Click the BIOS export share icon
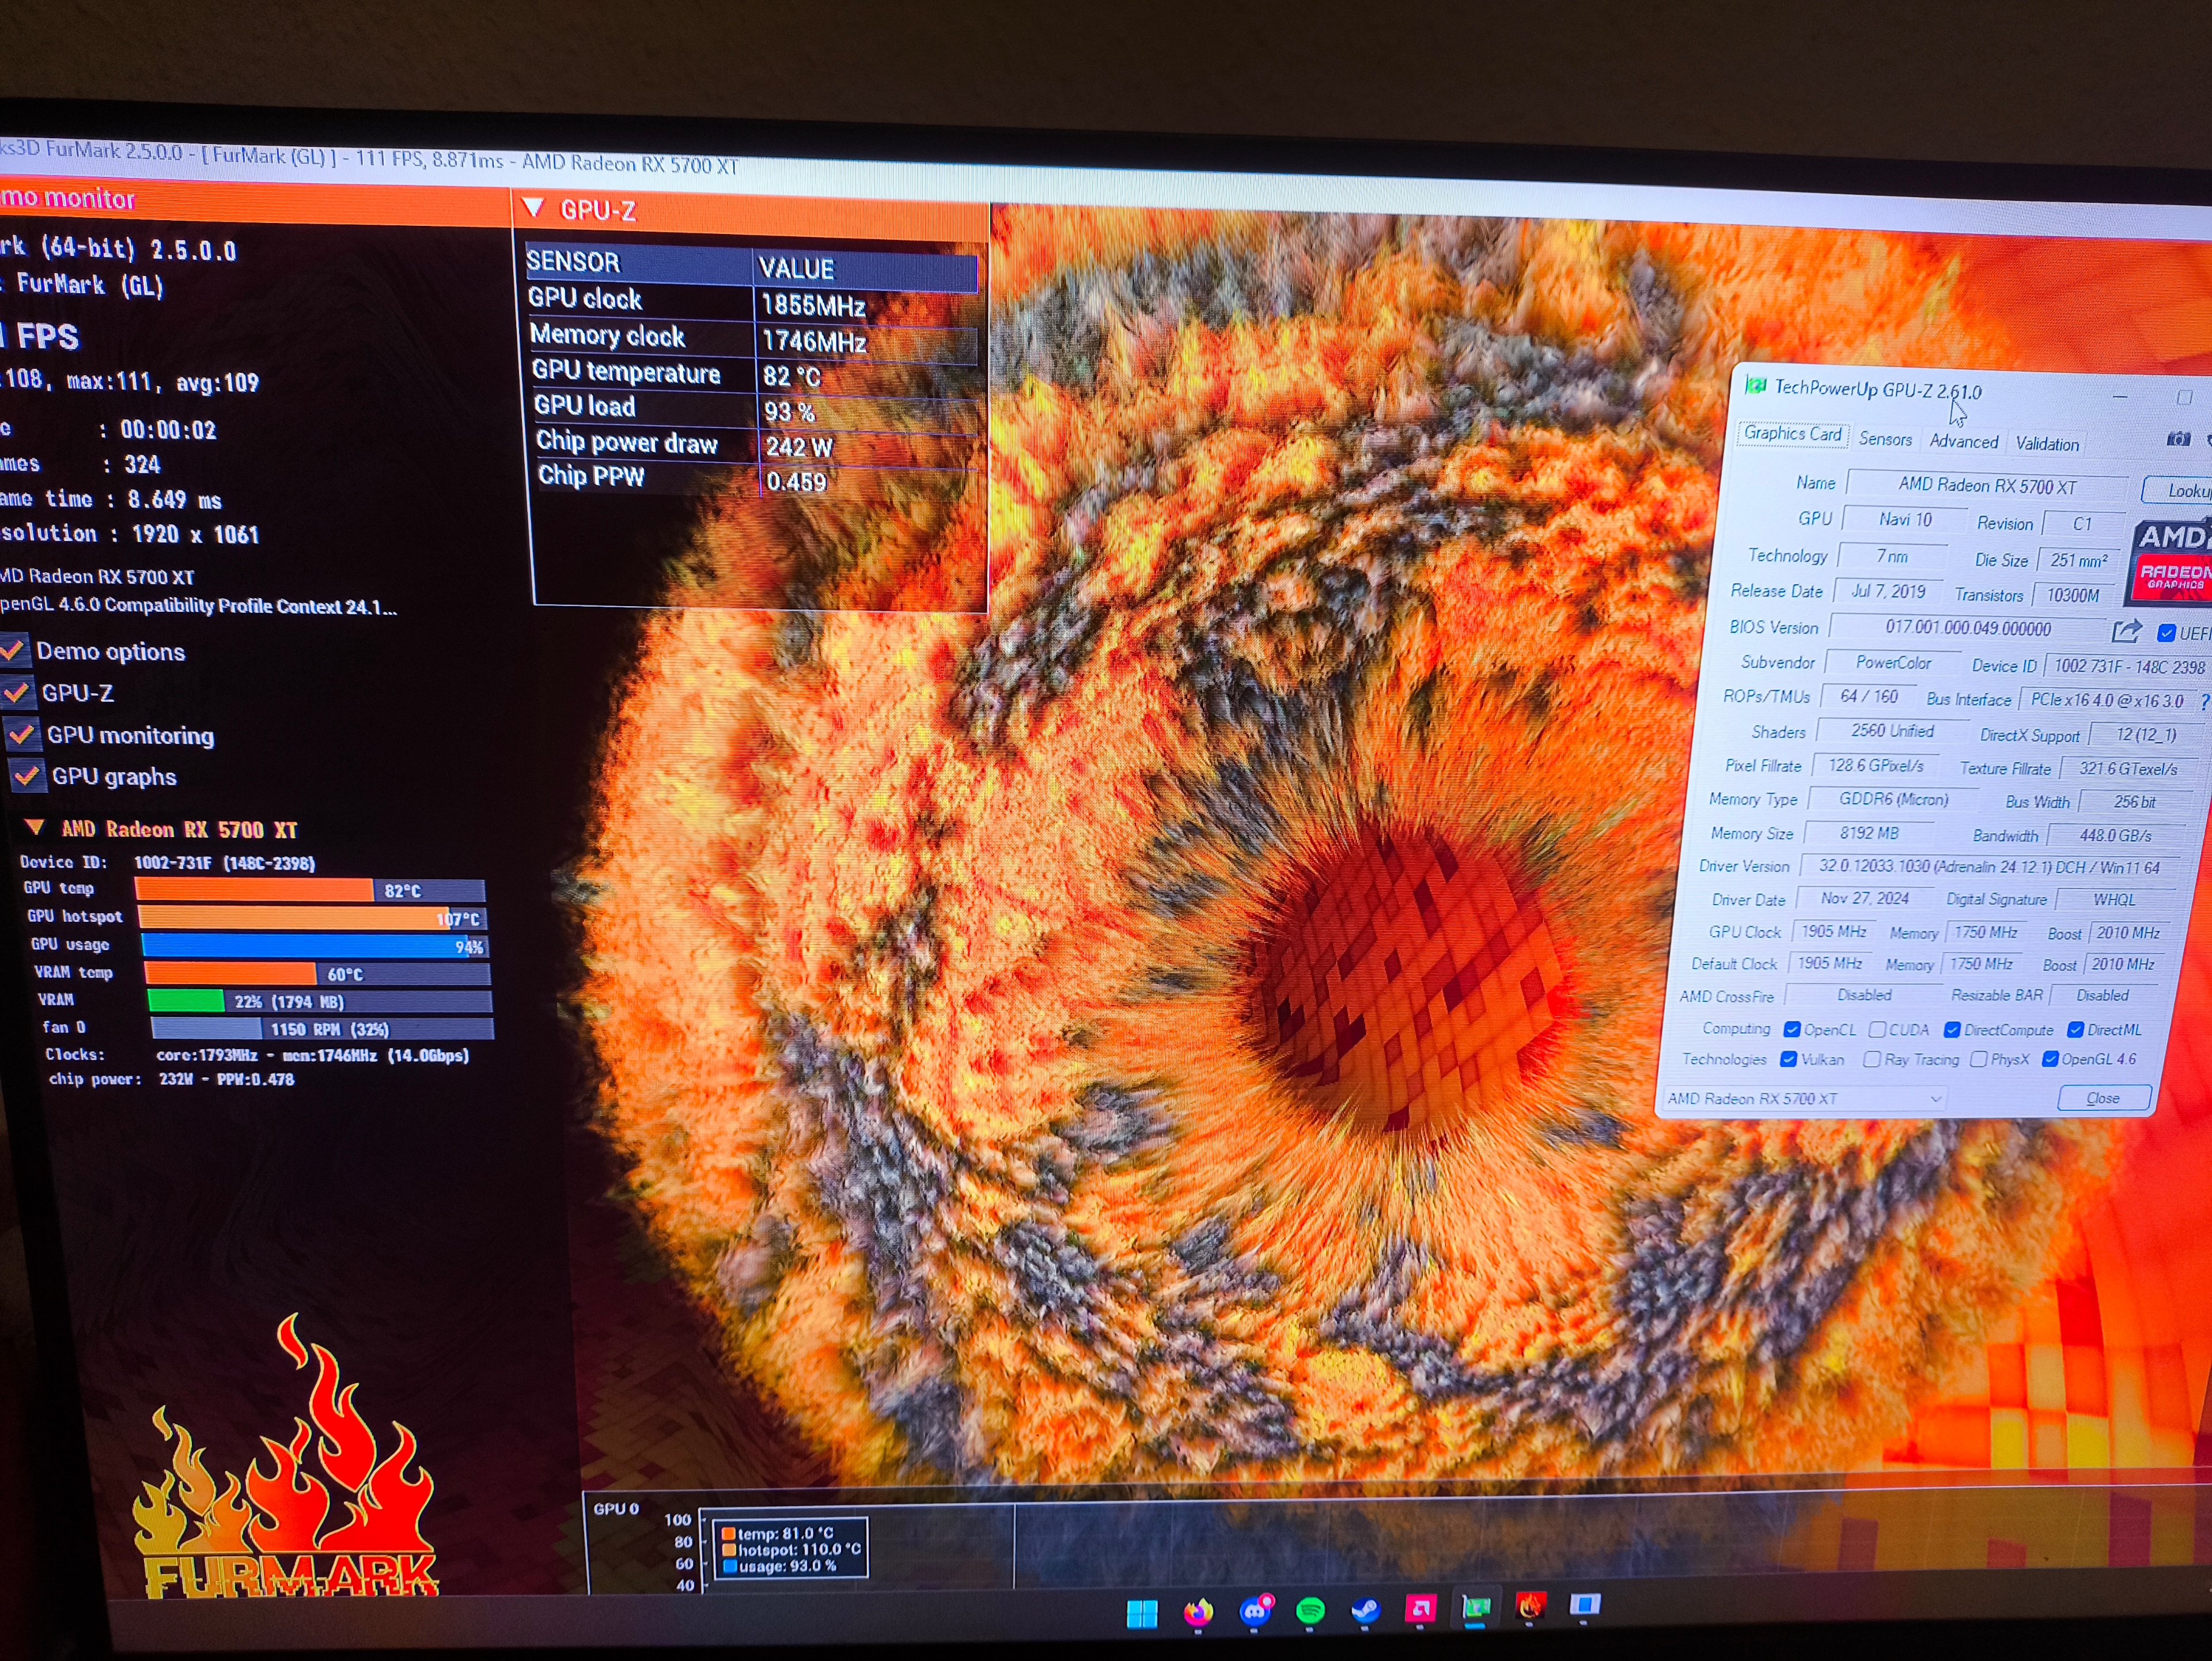The image size is (2212, 1661). [x=2126, y=631]
